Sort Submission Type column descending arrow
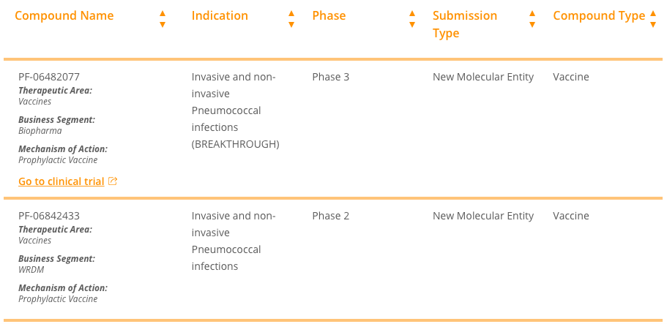The width and height of the screenshot is (667, 324). pyautogui.click(x=532, y=25)
